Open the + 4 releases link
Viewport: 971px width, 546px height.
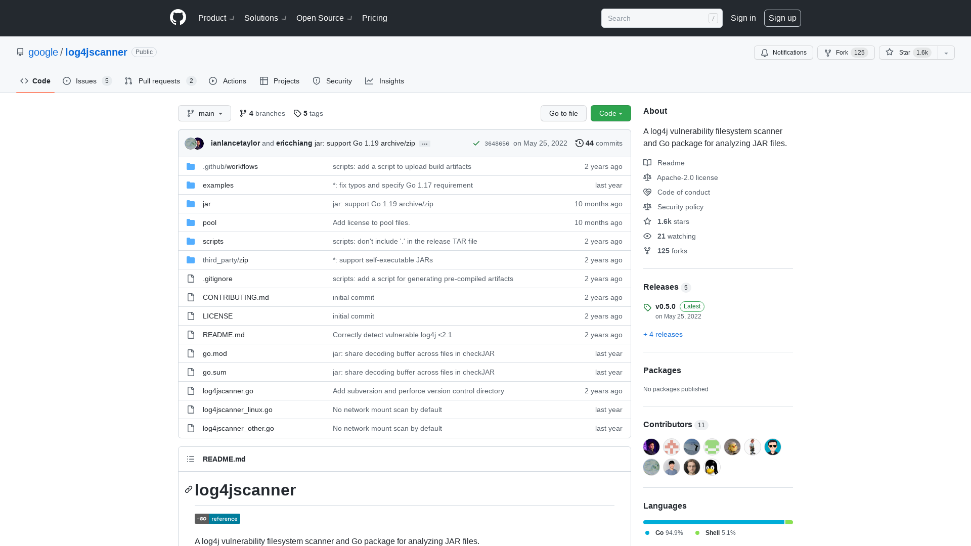click(x=663, y=334)
